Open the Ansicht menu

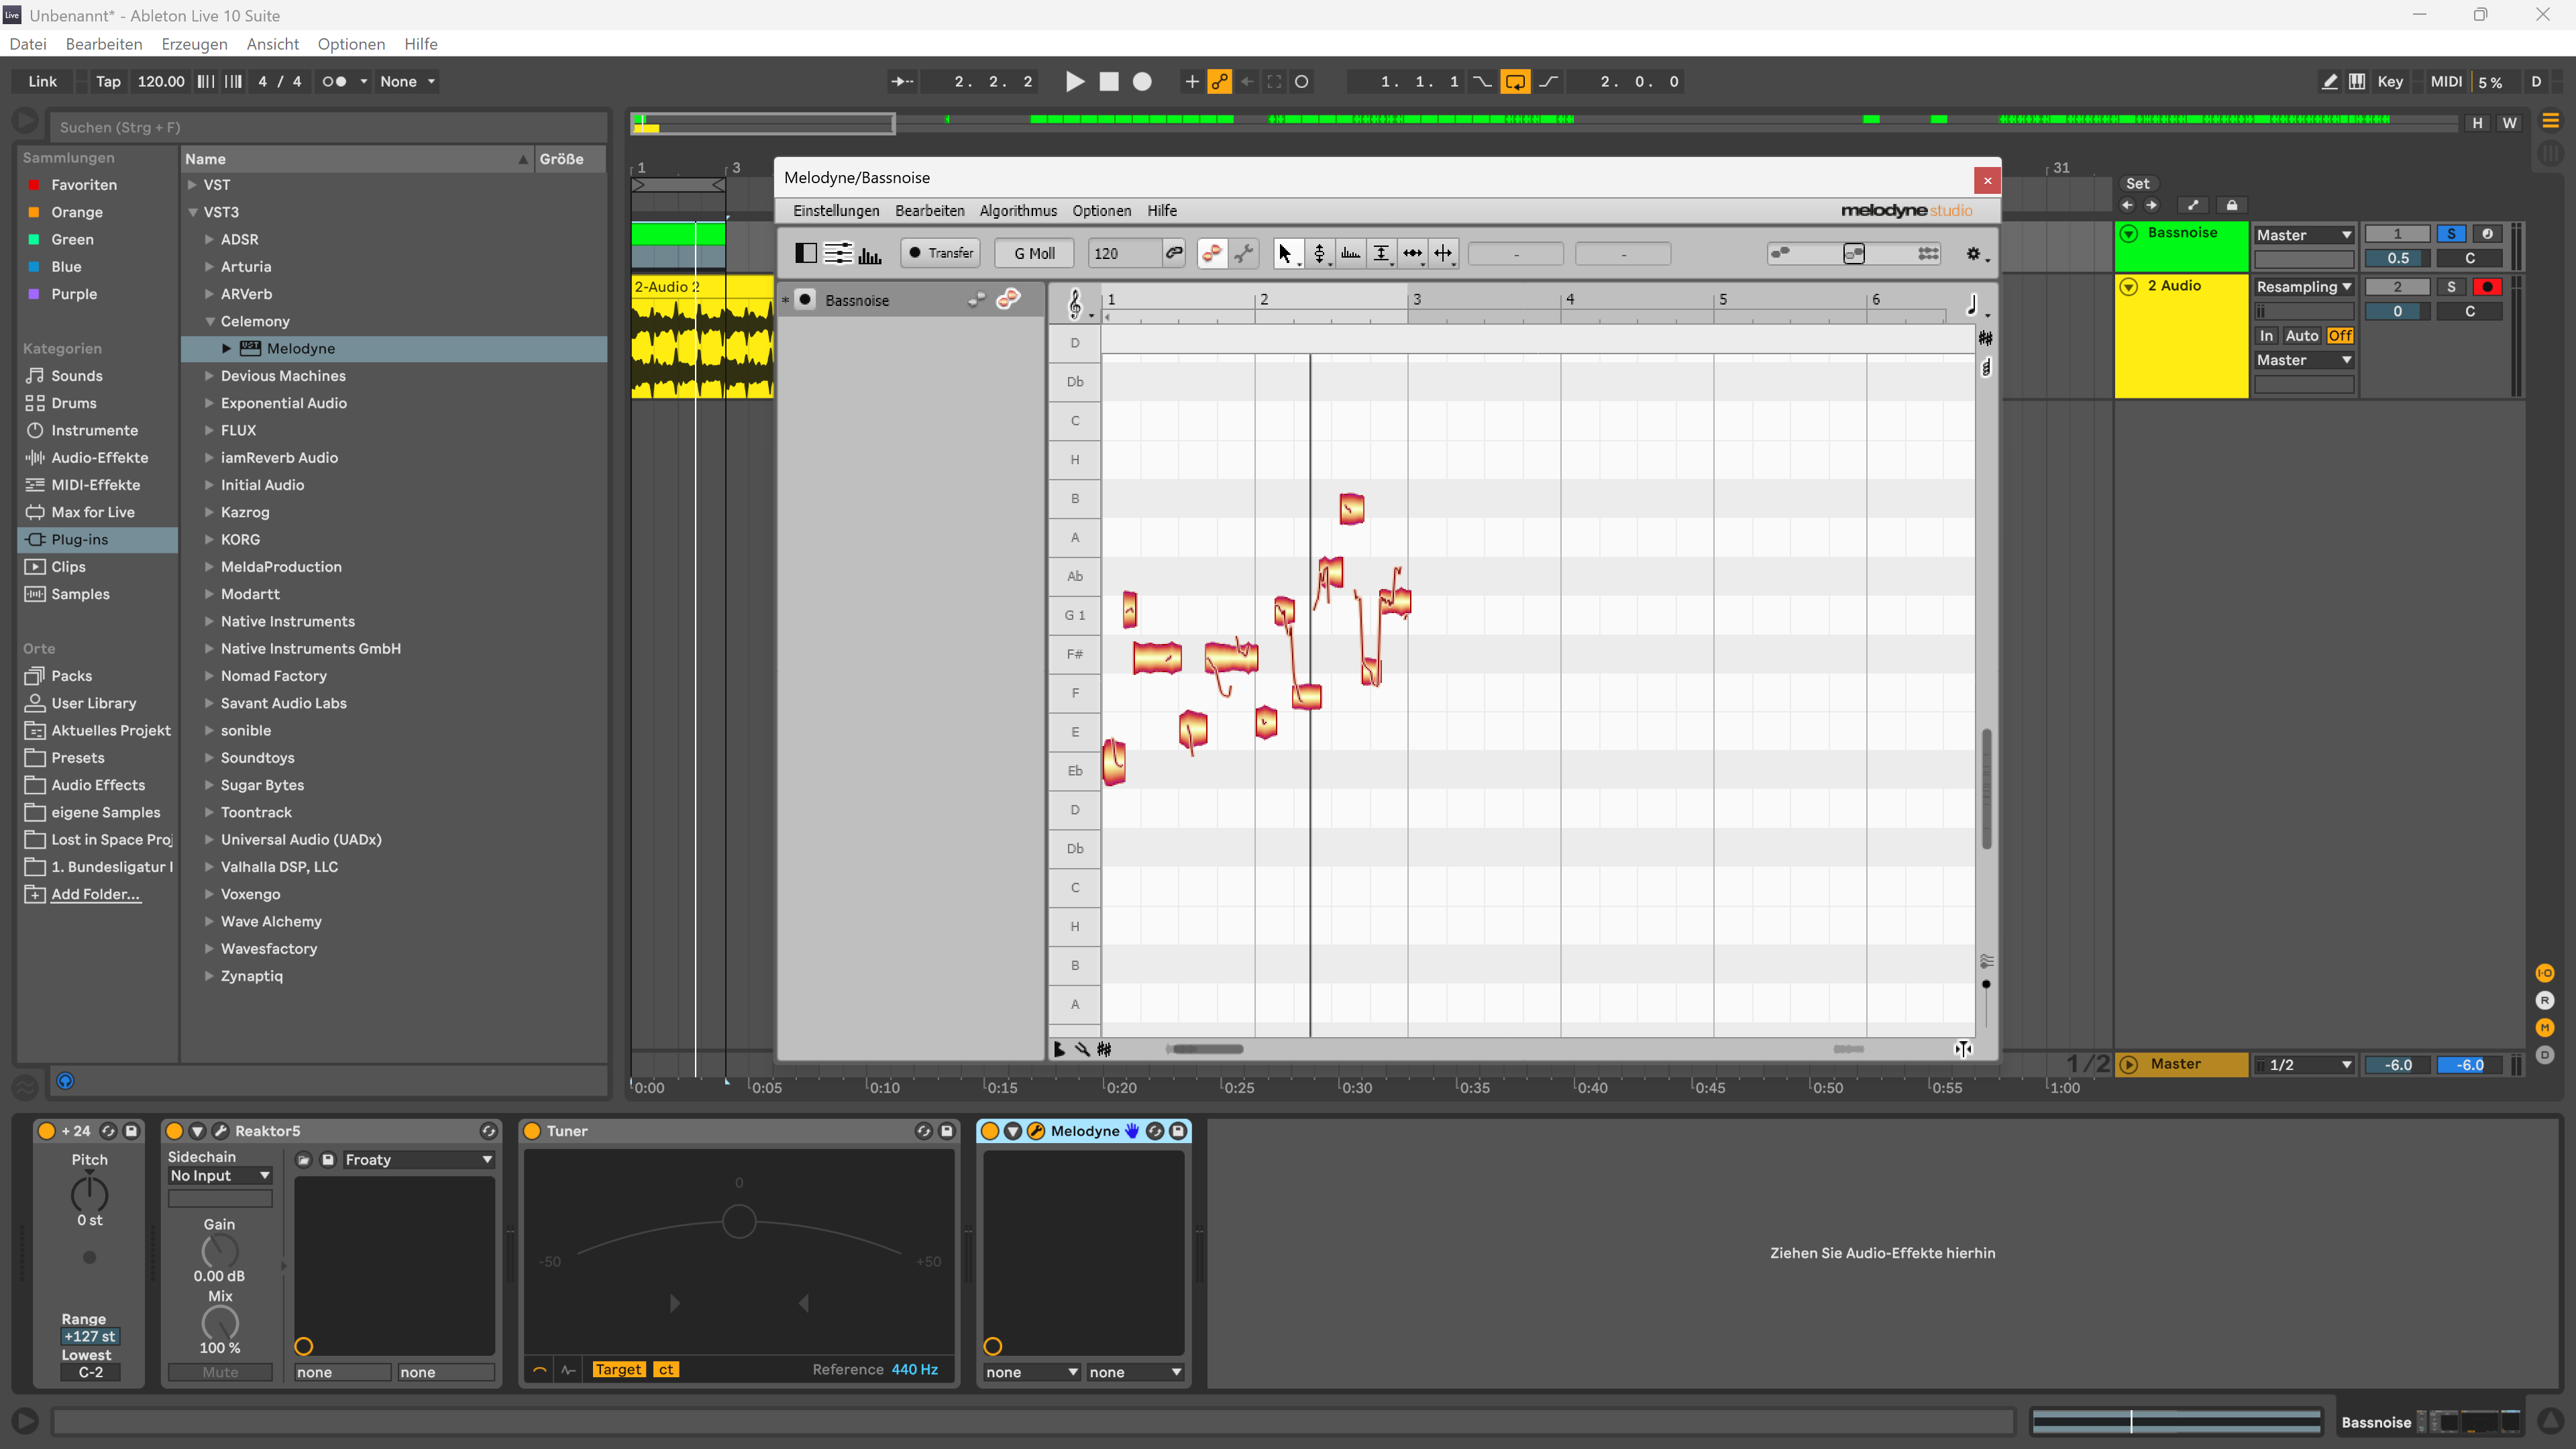273,44
